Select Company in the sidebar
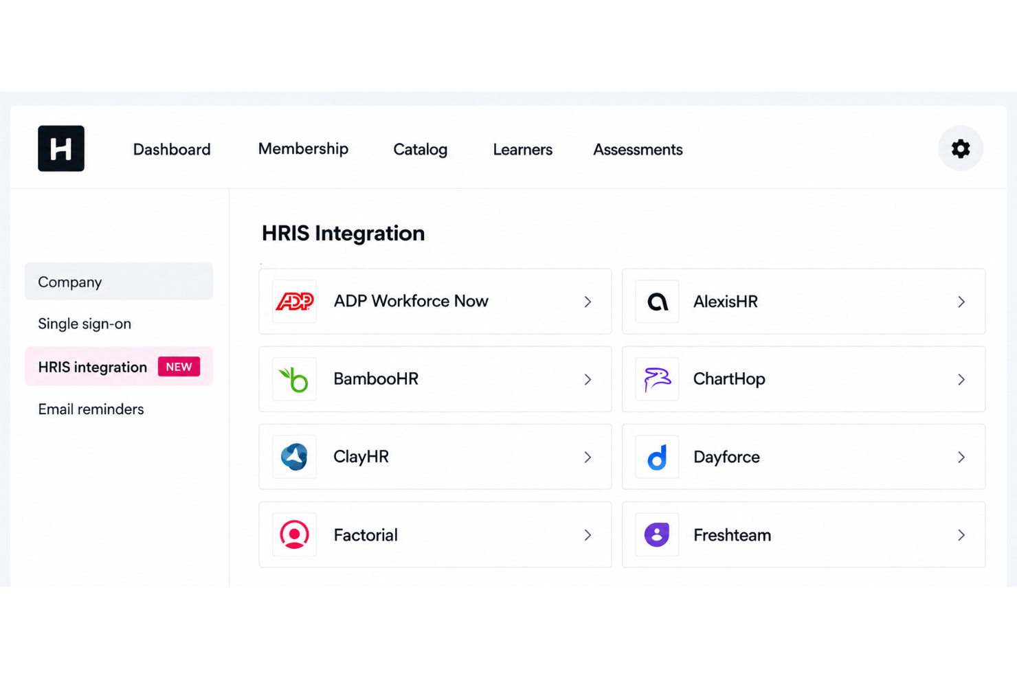The width and height of the screenshot is (1017, 678). click(x=119, y=282)
